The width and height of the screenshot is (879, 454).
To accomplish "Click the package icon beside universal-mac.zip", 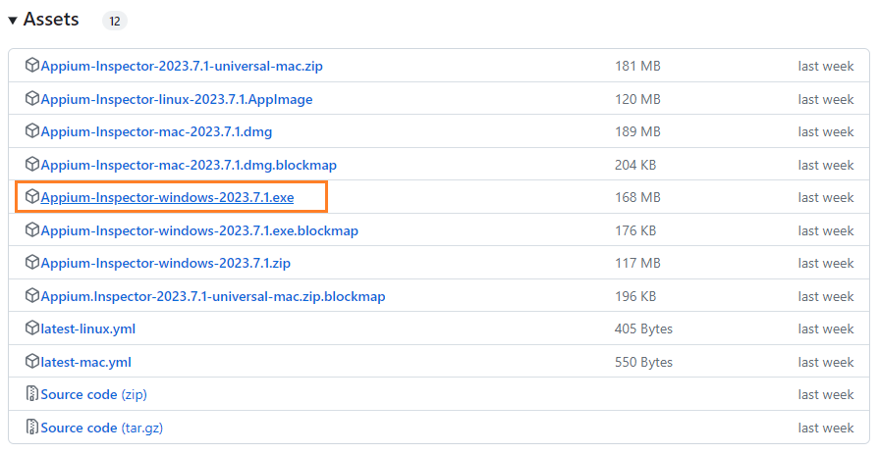I will (32, 65).
